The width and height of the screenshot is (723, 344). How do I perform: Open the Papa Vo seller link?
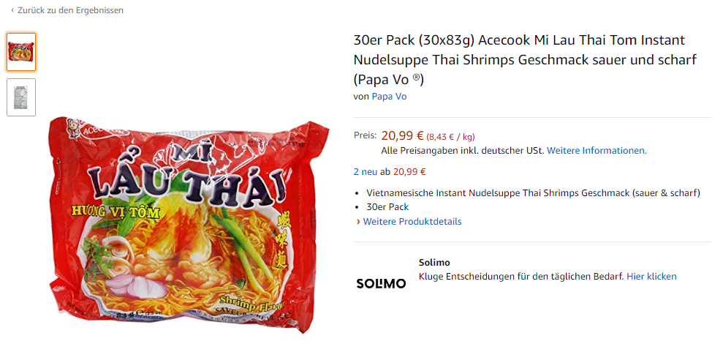(389, 97)
